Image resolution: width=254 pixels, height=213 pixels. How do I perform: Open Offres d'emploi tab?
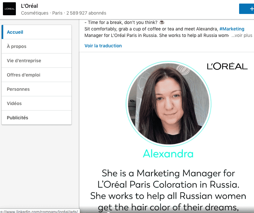tap(37, 75)
